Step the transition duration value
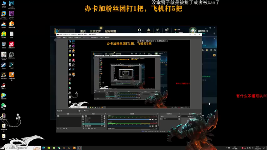The image size is (267, 150). tap(179, 119)
